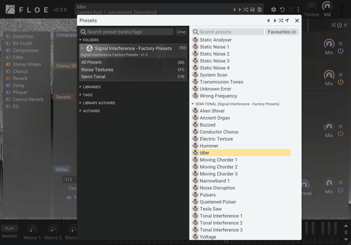Toggle the orange power button under second Mix
351x245 pixels.
point(340,82)
